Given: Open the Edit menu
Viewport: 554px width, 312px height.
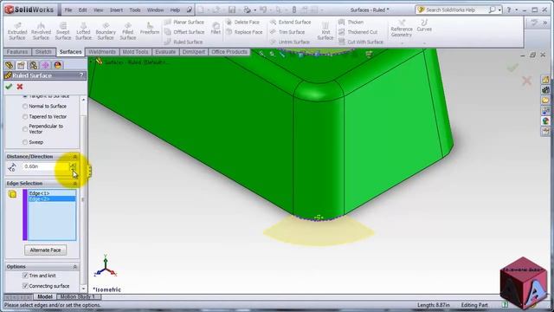Looking at the screenshot, I should 83,10.
